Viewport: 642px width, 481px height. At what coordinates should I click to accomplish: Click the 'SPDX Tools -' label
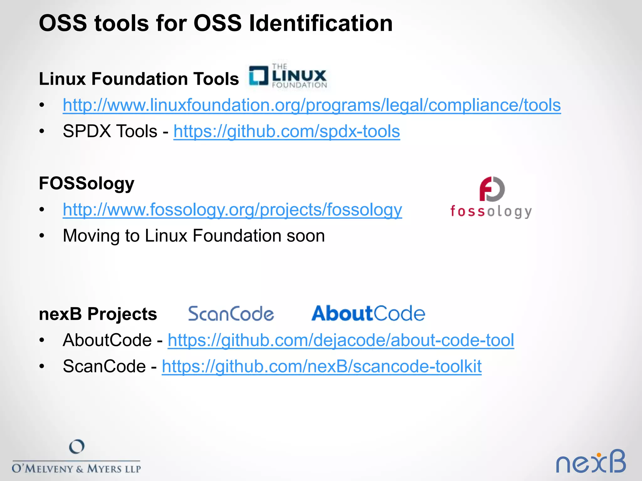pos(116,131)
